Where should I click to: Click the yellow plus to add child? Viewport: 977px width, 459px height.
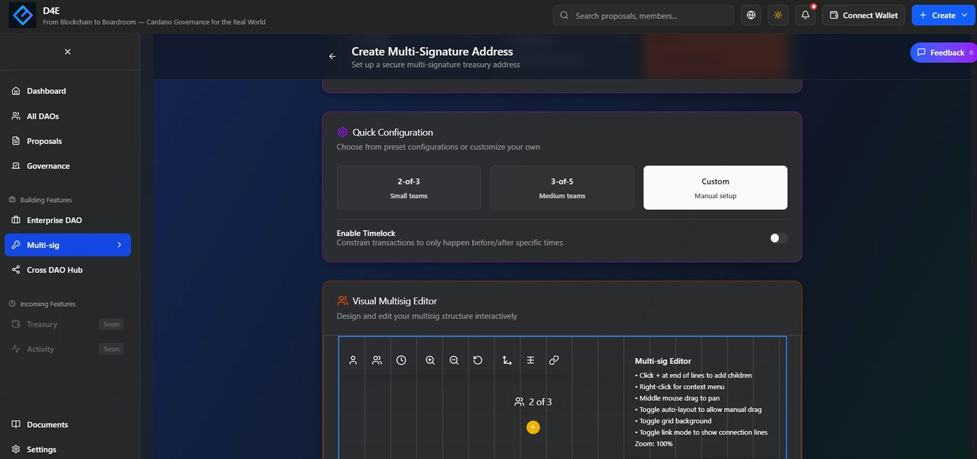[533, 427]
